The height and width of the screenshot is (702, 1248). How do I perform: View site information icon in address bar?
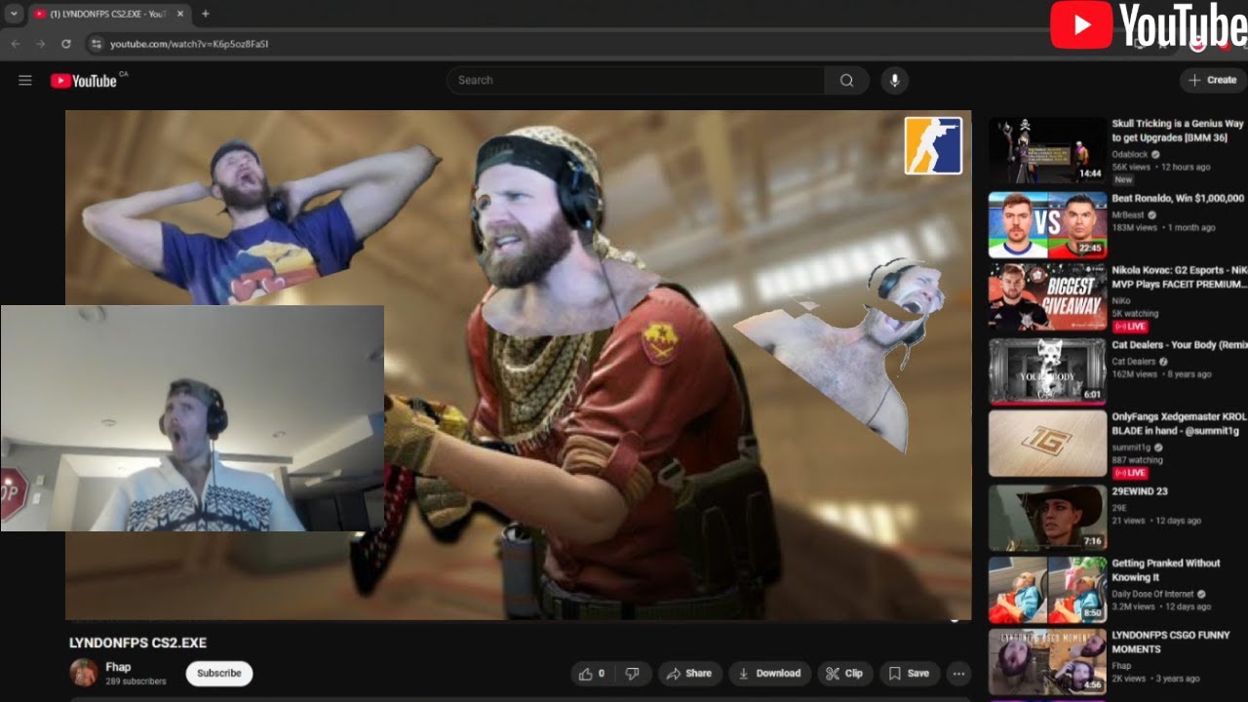click(x=96, y=44)
